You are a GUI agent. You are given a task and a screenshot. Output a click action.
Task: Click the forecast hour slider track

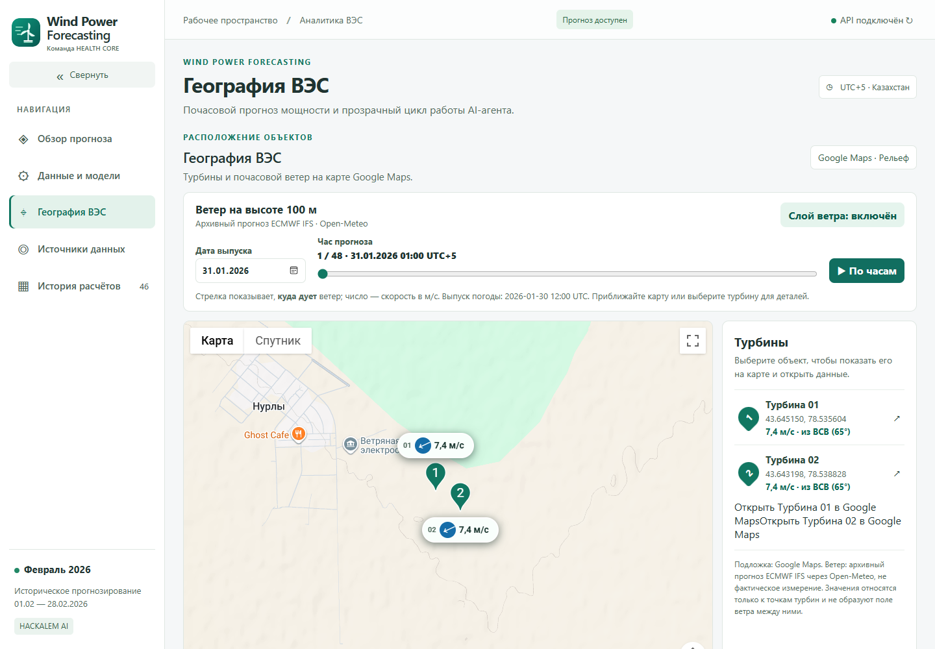point(567,274)
